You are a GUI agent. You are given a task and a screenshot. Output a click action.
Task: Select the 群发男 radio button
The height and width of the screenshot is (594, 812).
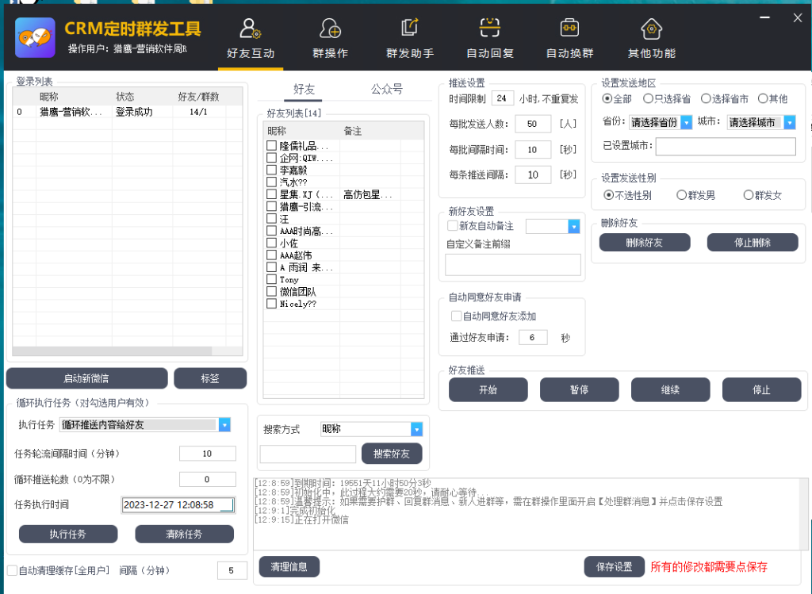681,195
